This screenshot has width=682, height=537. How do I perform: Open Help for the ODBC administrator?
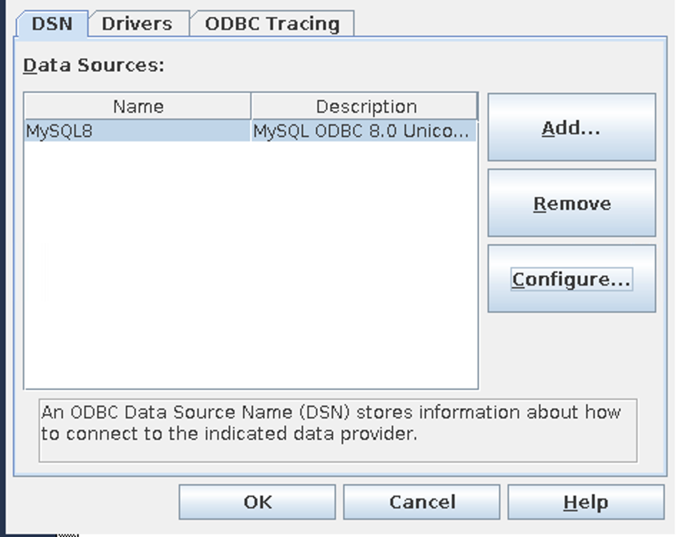585,502
